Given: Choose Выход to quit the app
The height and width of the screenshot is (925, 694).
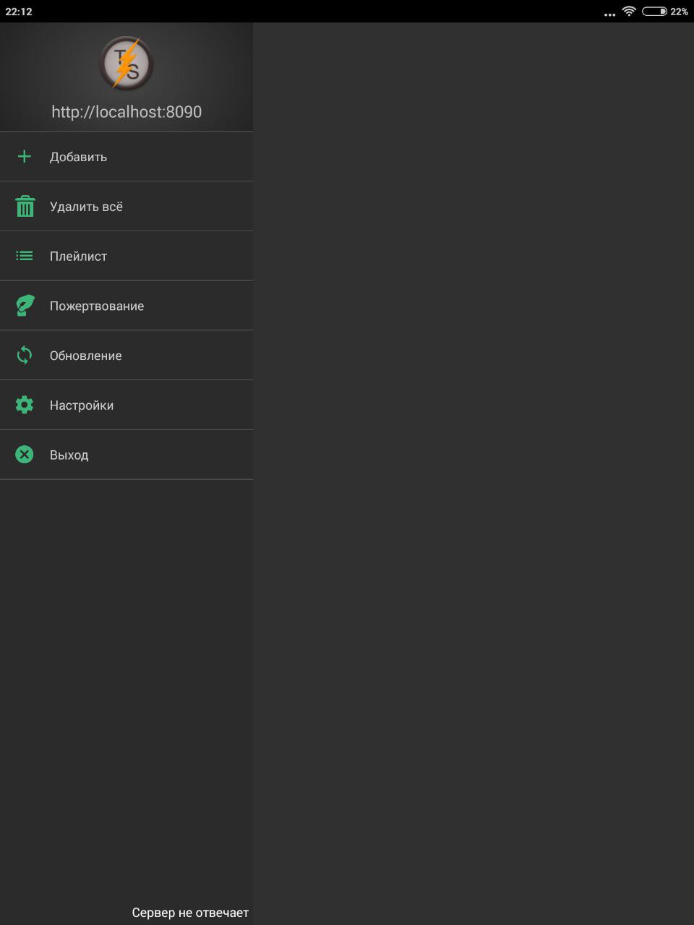Looking at the screenshot, I should point(127,455).
